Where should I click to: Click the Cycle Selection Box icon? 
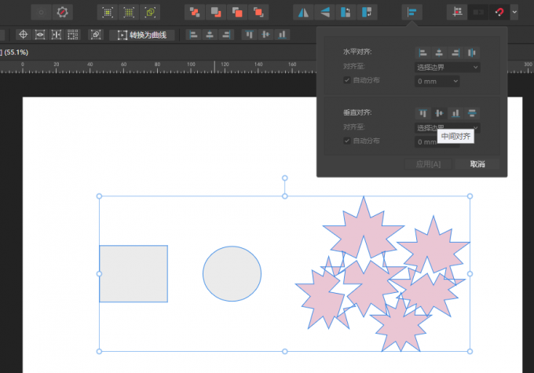[96, 35]
